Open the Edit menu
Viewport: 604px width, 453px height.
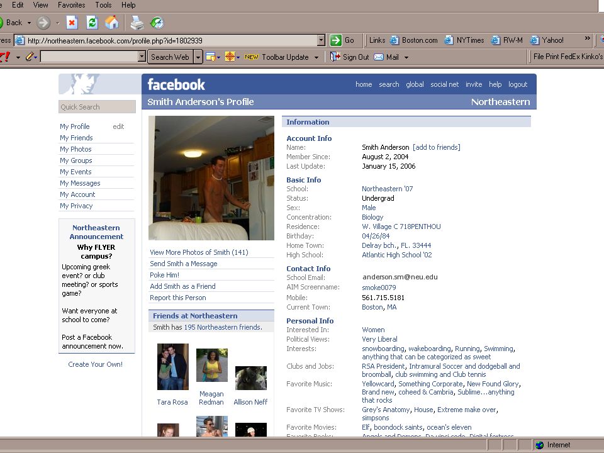pyautogui.click(x=18, y=5)
